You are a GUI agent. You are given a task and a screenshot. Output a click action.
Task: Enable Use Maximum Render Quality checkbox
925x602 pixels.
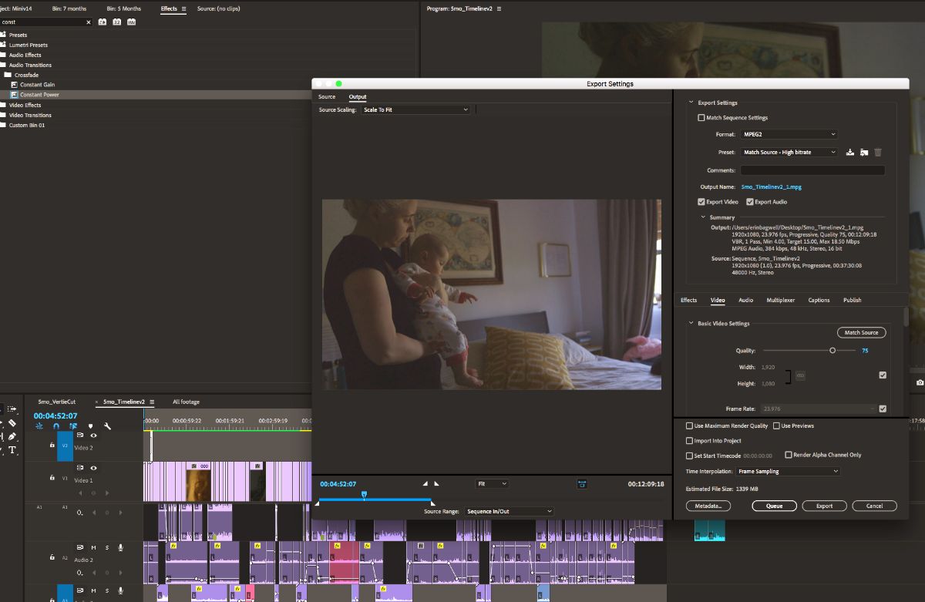click(689, 425)
